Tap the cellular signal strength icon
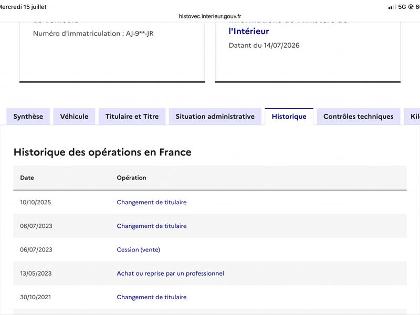Viewport: 420px width, 315px height. click(392, 7)
